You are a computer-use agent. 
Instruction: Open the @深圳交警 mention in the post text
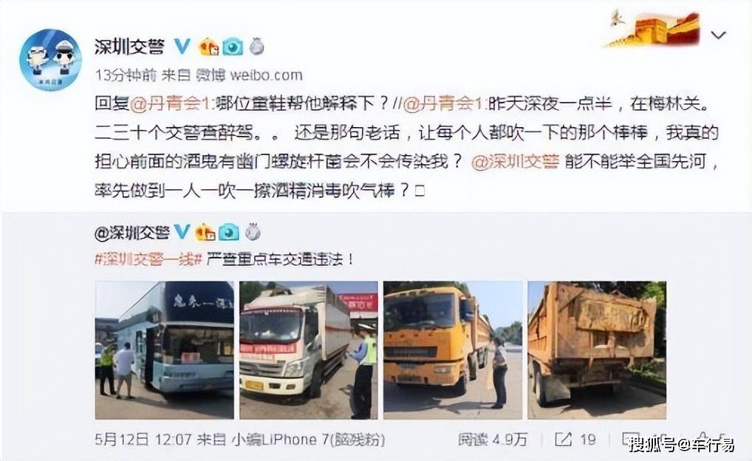pos(515,162)
